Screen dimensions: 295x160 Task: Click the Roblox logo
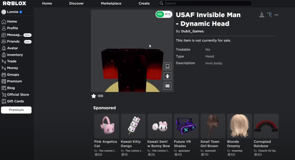click(14, 3)
